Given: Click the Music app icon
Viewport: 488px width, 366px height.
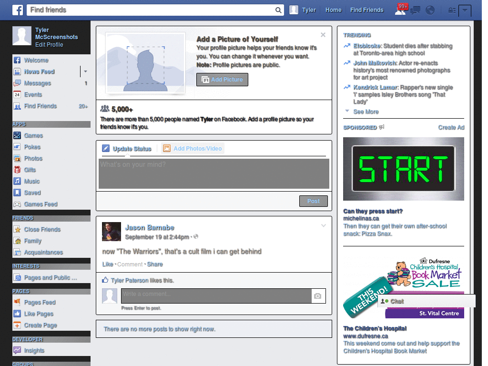Looking at the screenshot, I should (x=17, y=181).
